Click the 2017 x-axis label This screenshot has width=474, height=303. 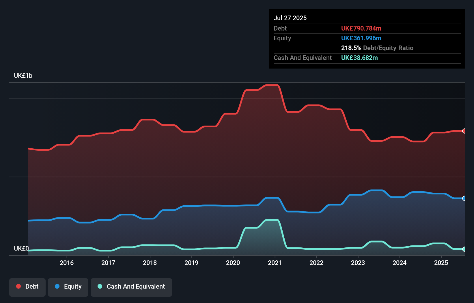tap(108, 263)
